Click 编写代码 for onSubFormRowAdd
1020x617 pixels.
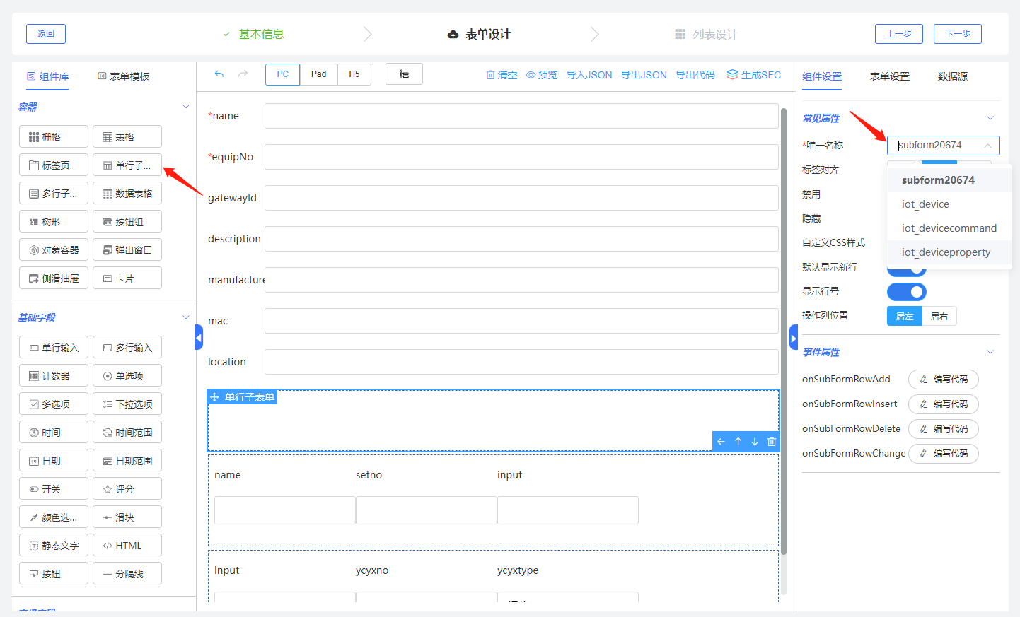click(x=944, y=380)
